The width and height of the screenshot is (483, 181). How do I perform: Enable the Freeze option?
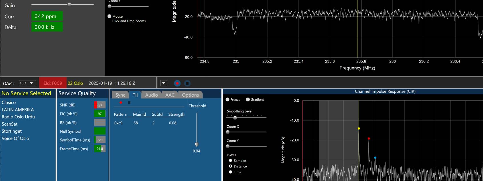pyautogui.click(x=228, y=99)
